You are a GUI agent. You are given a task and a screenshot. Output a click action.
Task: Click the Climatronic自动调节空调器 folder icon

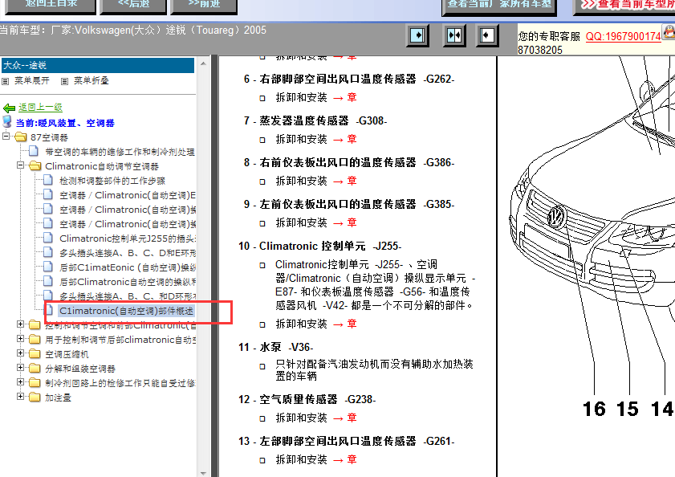click(35, 166)
